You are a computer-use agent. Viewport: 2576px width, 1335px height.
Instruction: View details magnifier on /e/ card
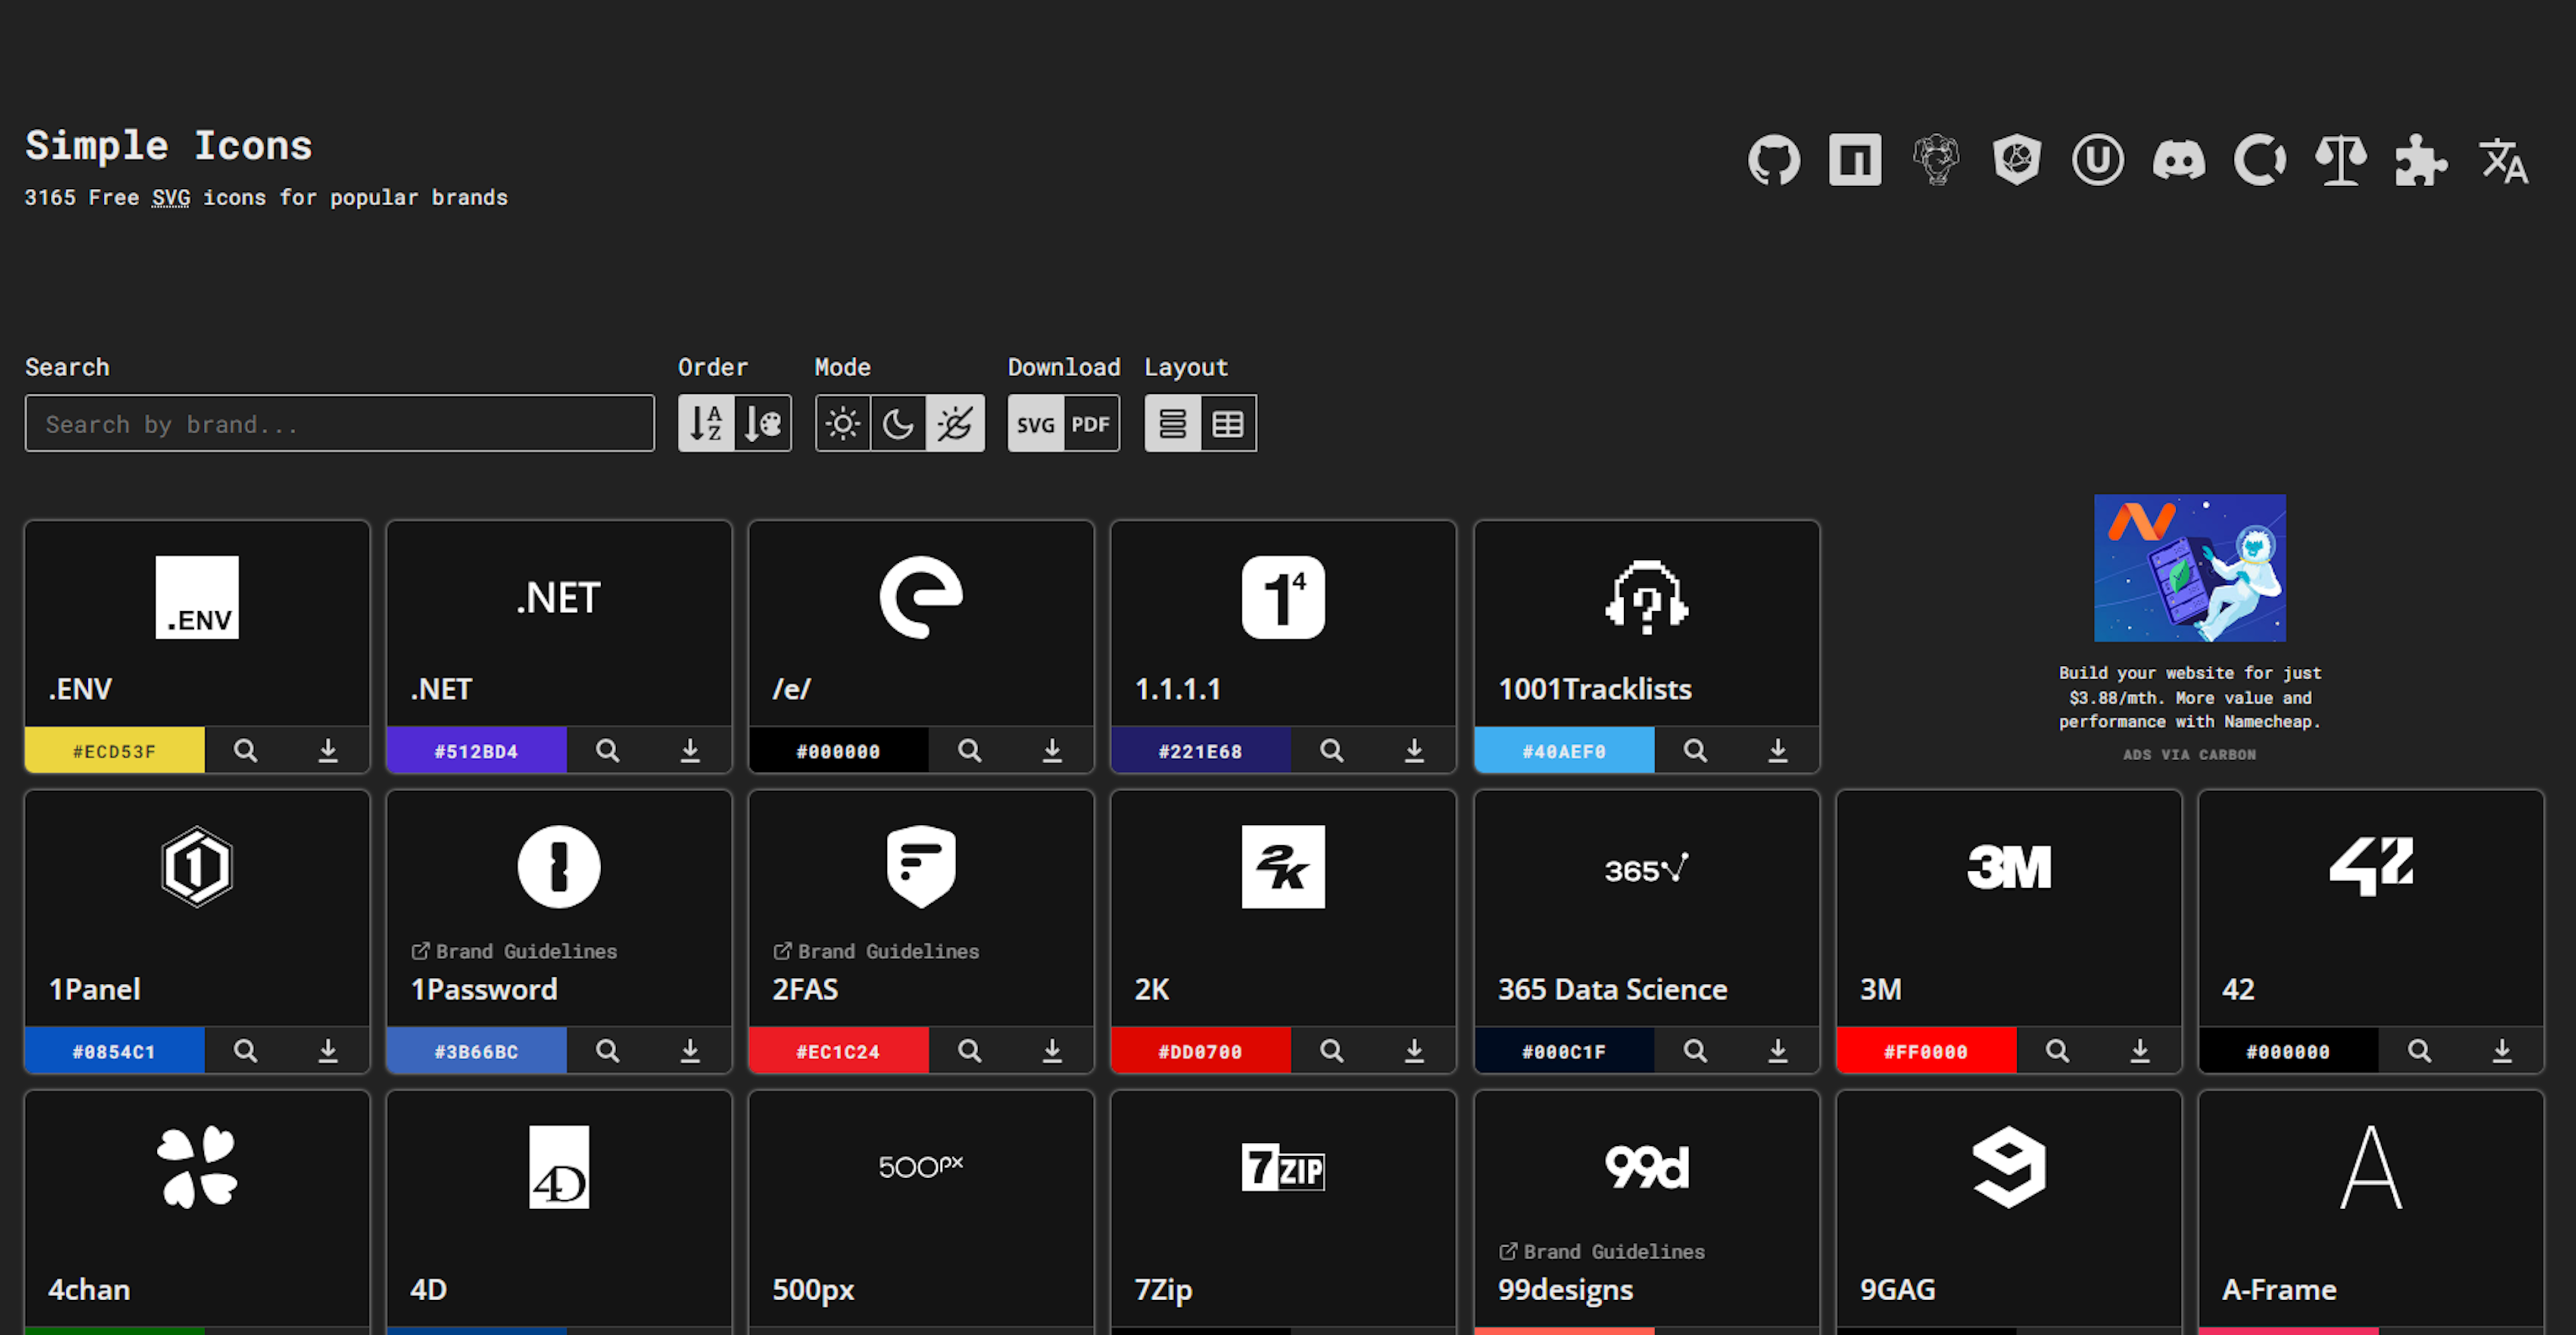(x=970, y=751)
